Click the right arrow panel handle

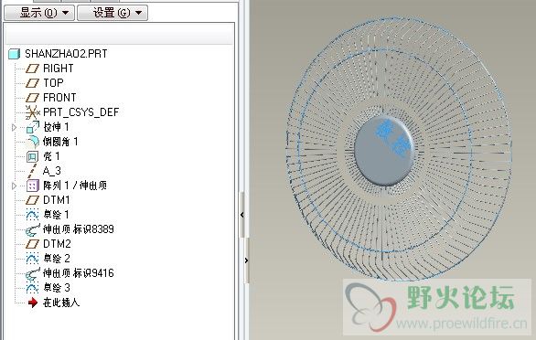tap(246, 260)
